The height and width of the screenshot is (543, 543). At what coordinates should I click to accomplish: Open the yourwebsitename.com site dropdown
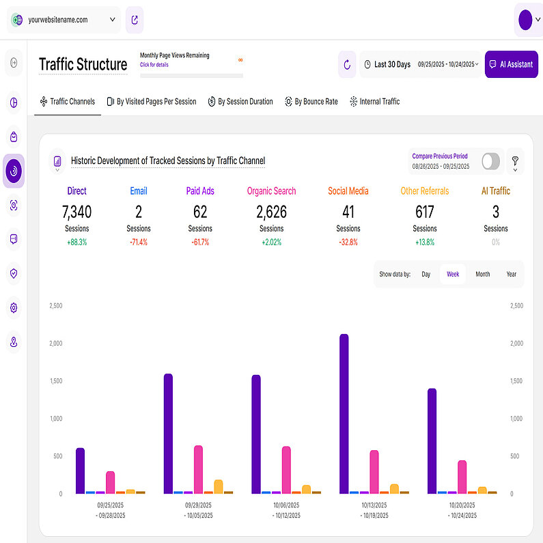pos(65,20)
